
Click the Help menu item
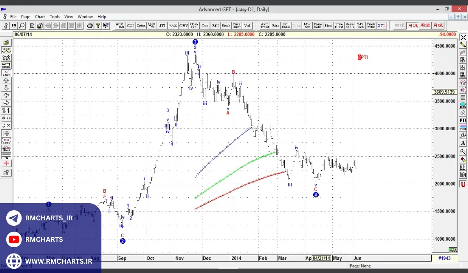coord(102,17)
